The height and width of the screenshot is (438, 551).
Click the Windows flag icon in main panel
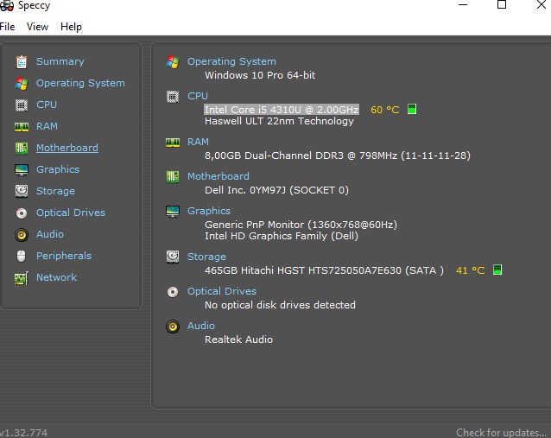[173, 62]
